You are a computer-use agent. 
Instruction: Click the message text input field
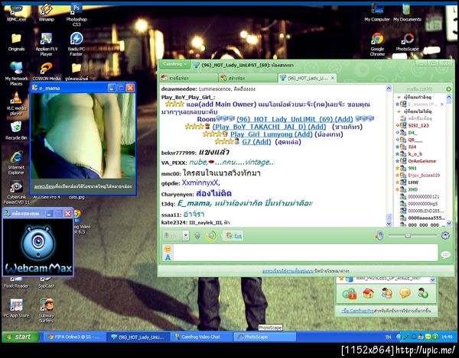(305, 253)
